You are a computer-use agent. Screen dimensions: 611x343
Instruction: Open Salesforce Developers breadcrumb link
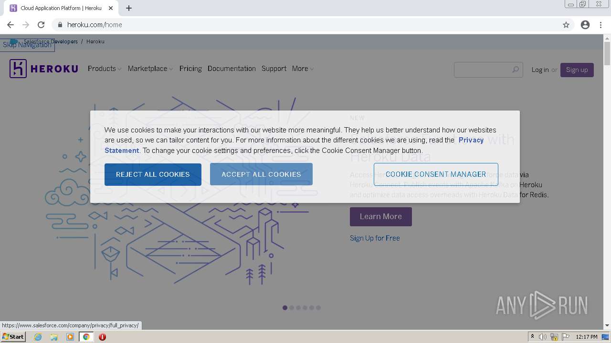(51, 41)
